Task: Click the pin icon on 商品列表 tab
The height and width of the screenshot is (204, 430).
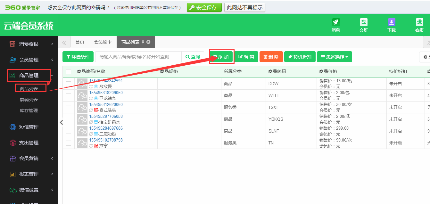Action: click(143, 42)
